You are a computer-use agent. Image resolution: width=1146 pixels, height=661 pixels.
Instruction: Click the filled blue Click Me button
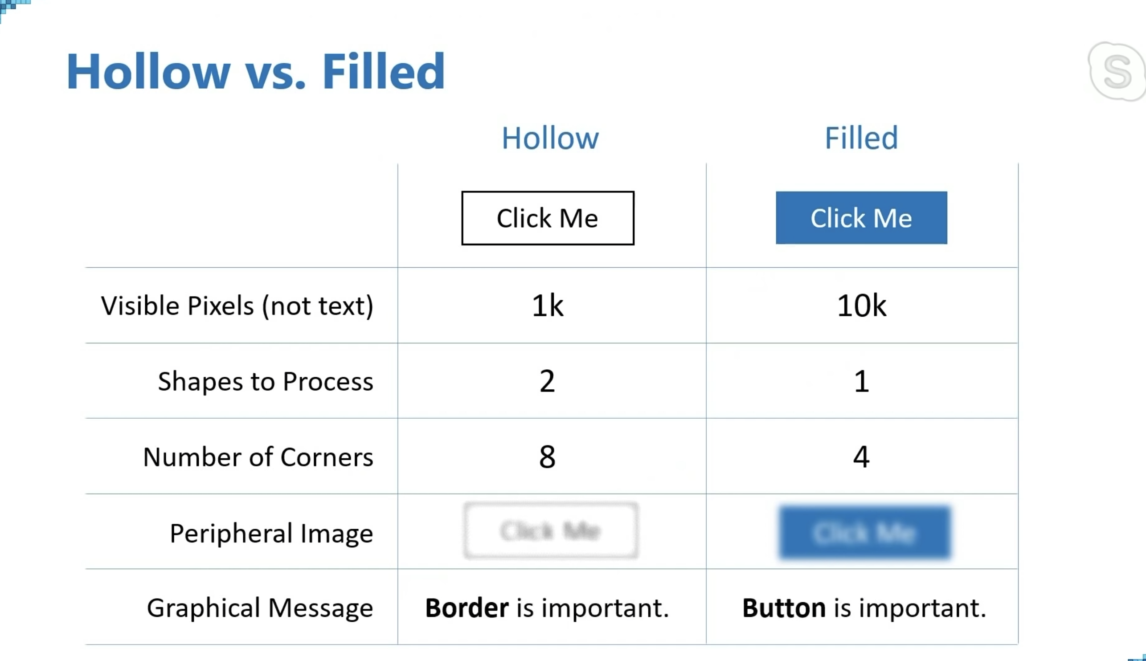click(x=861, y=218)
